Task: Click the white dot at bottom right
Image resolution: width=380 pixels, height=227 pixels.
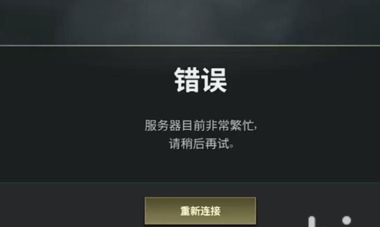Action: tap(346, 220)
